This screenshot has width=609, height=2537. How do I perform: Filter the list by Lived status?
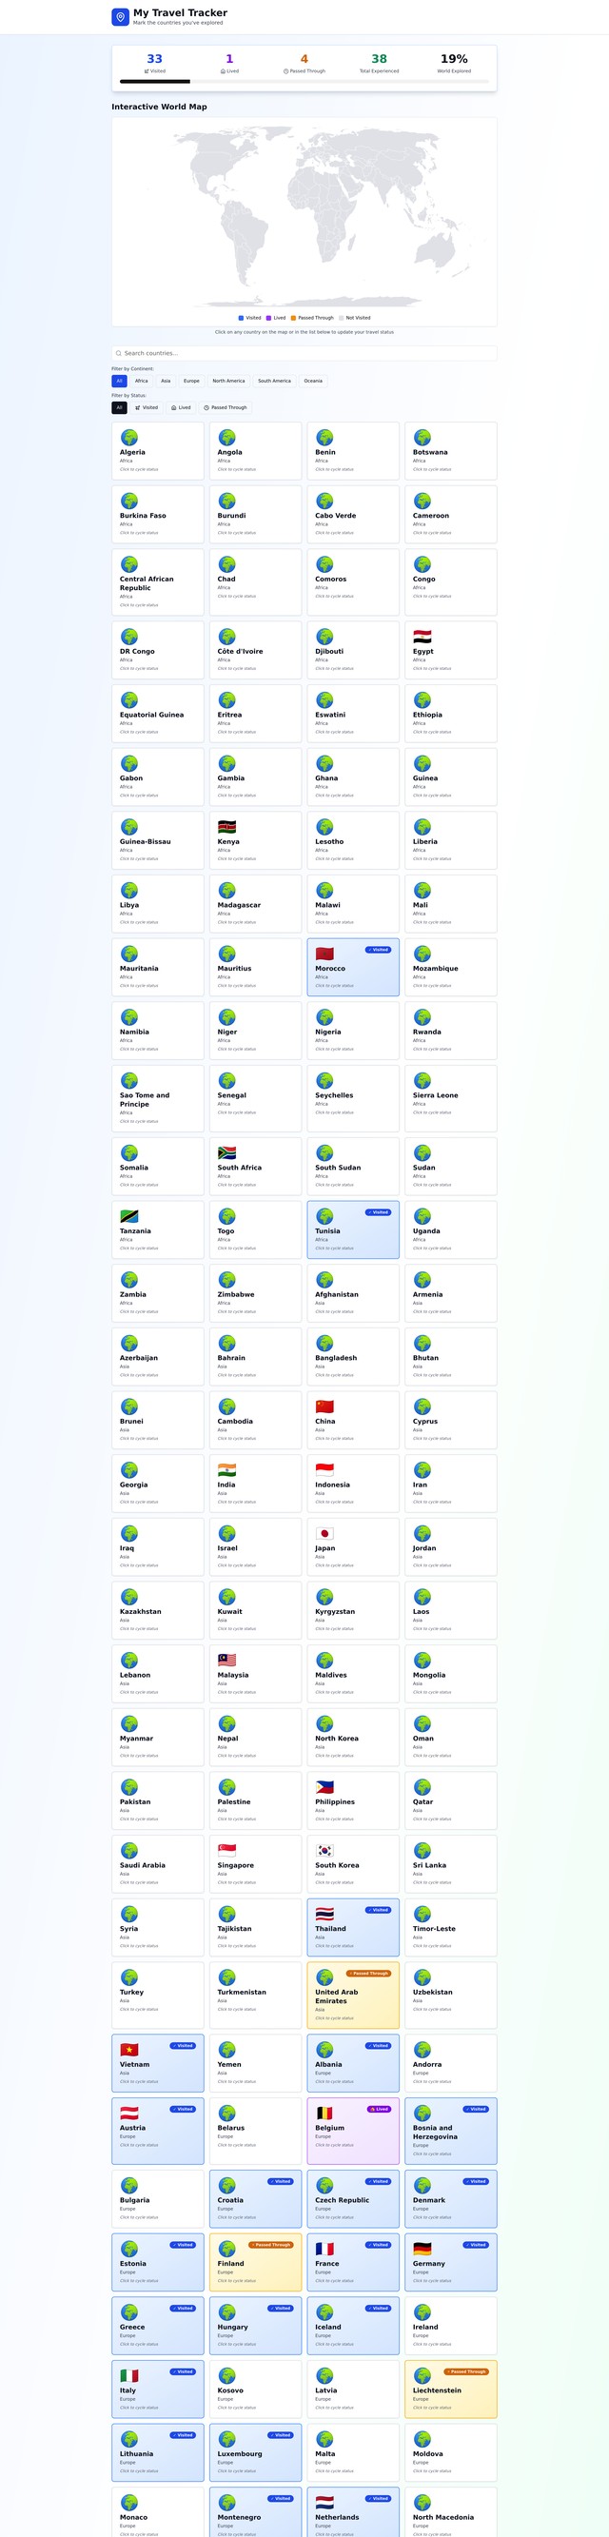(x=181, y=407)
